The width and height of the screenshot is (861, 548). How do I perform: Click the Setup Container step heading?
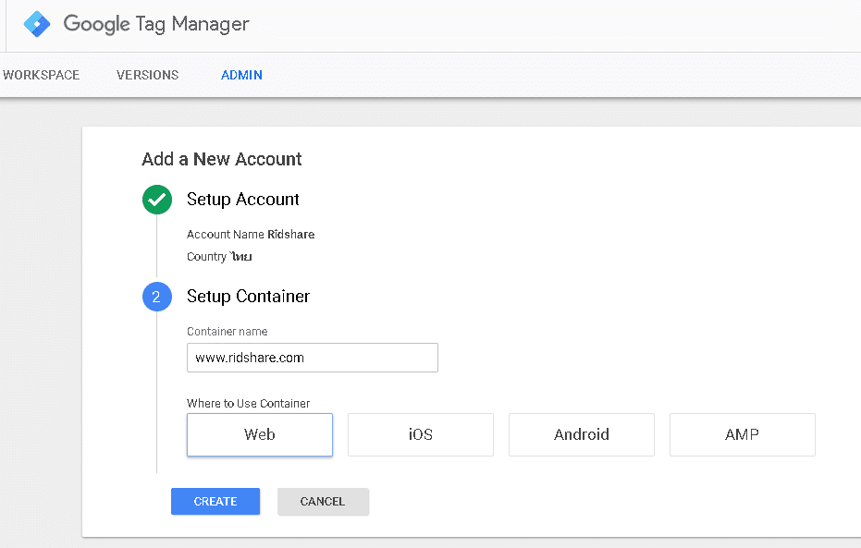[x=248, y=297]
